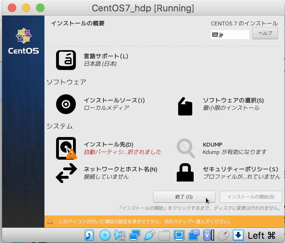Open the KDUMP label

pos(212,145)
